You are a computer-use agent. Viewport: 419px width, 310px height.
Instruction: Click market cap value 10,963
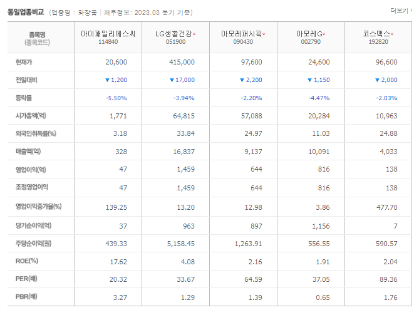point(386,116)
